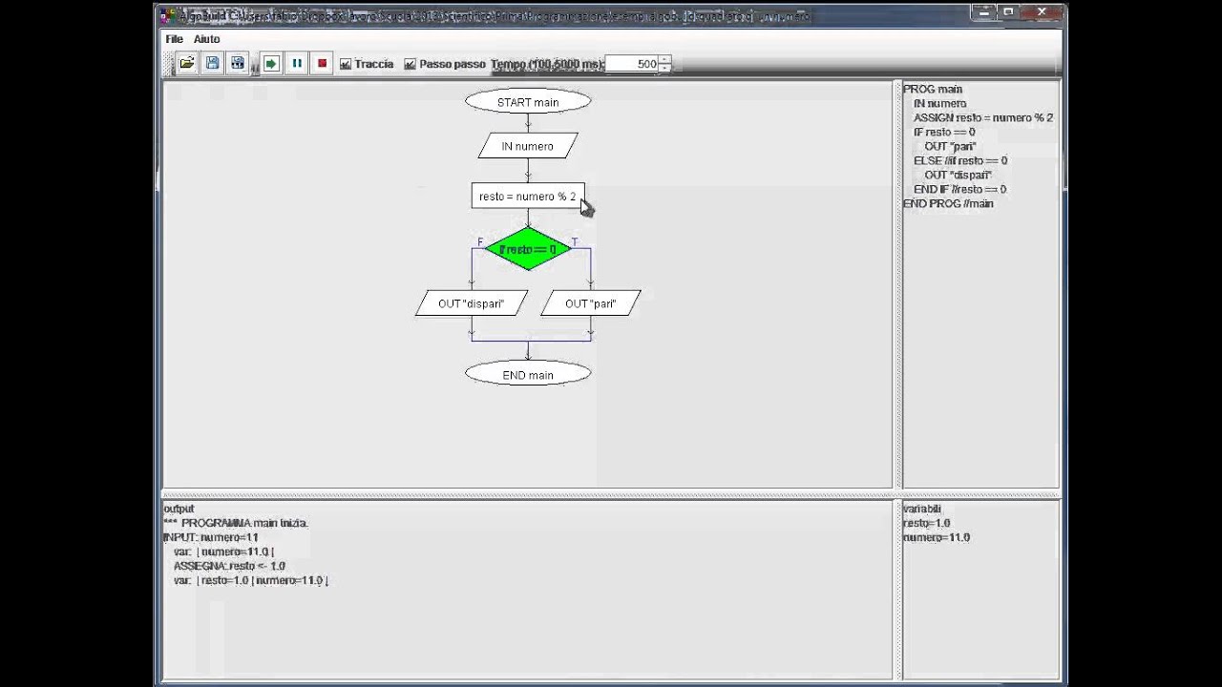Select the IN numero input block
This screenshot has width=1222, height=687.
[x=528, y=146]
